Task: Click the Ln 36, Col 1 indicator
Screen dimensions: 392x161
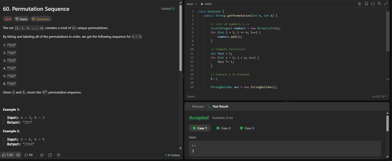Action: pos(380,97)
